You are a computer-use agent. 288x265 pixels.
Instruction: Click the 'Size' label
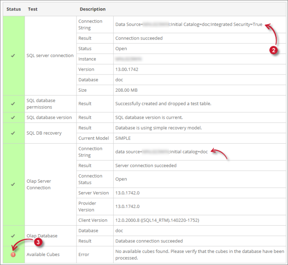click(82, 90)
